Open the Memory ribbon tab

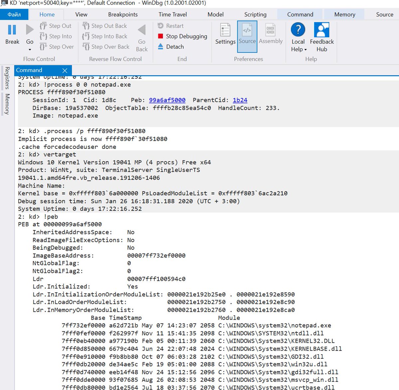(344, 15)
